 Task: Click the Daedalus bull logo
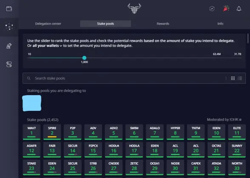tap(134, 8)
